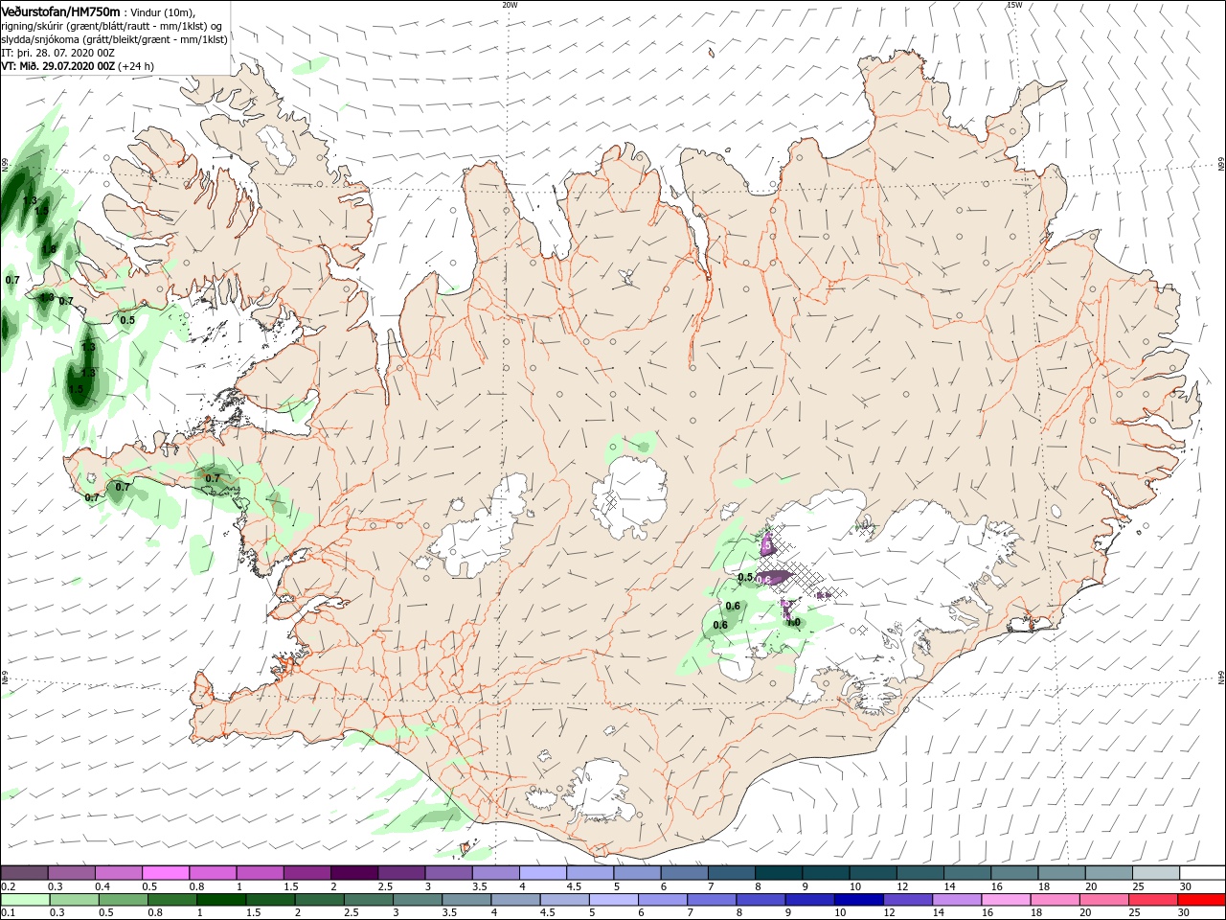
Task: Click the 'VT: Mið. 29.07.2020 00Z' valid time
Action: [57, 66]
